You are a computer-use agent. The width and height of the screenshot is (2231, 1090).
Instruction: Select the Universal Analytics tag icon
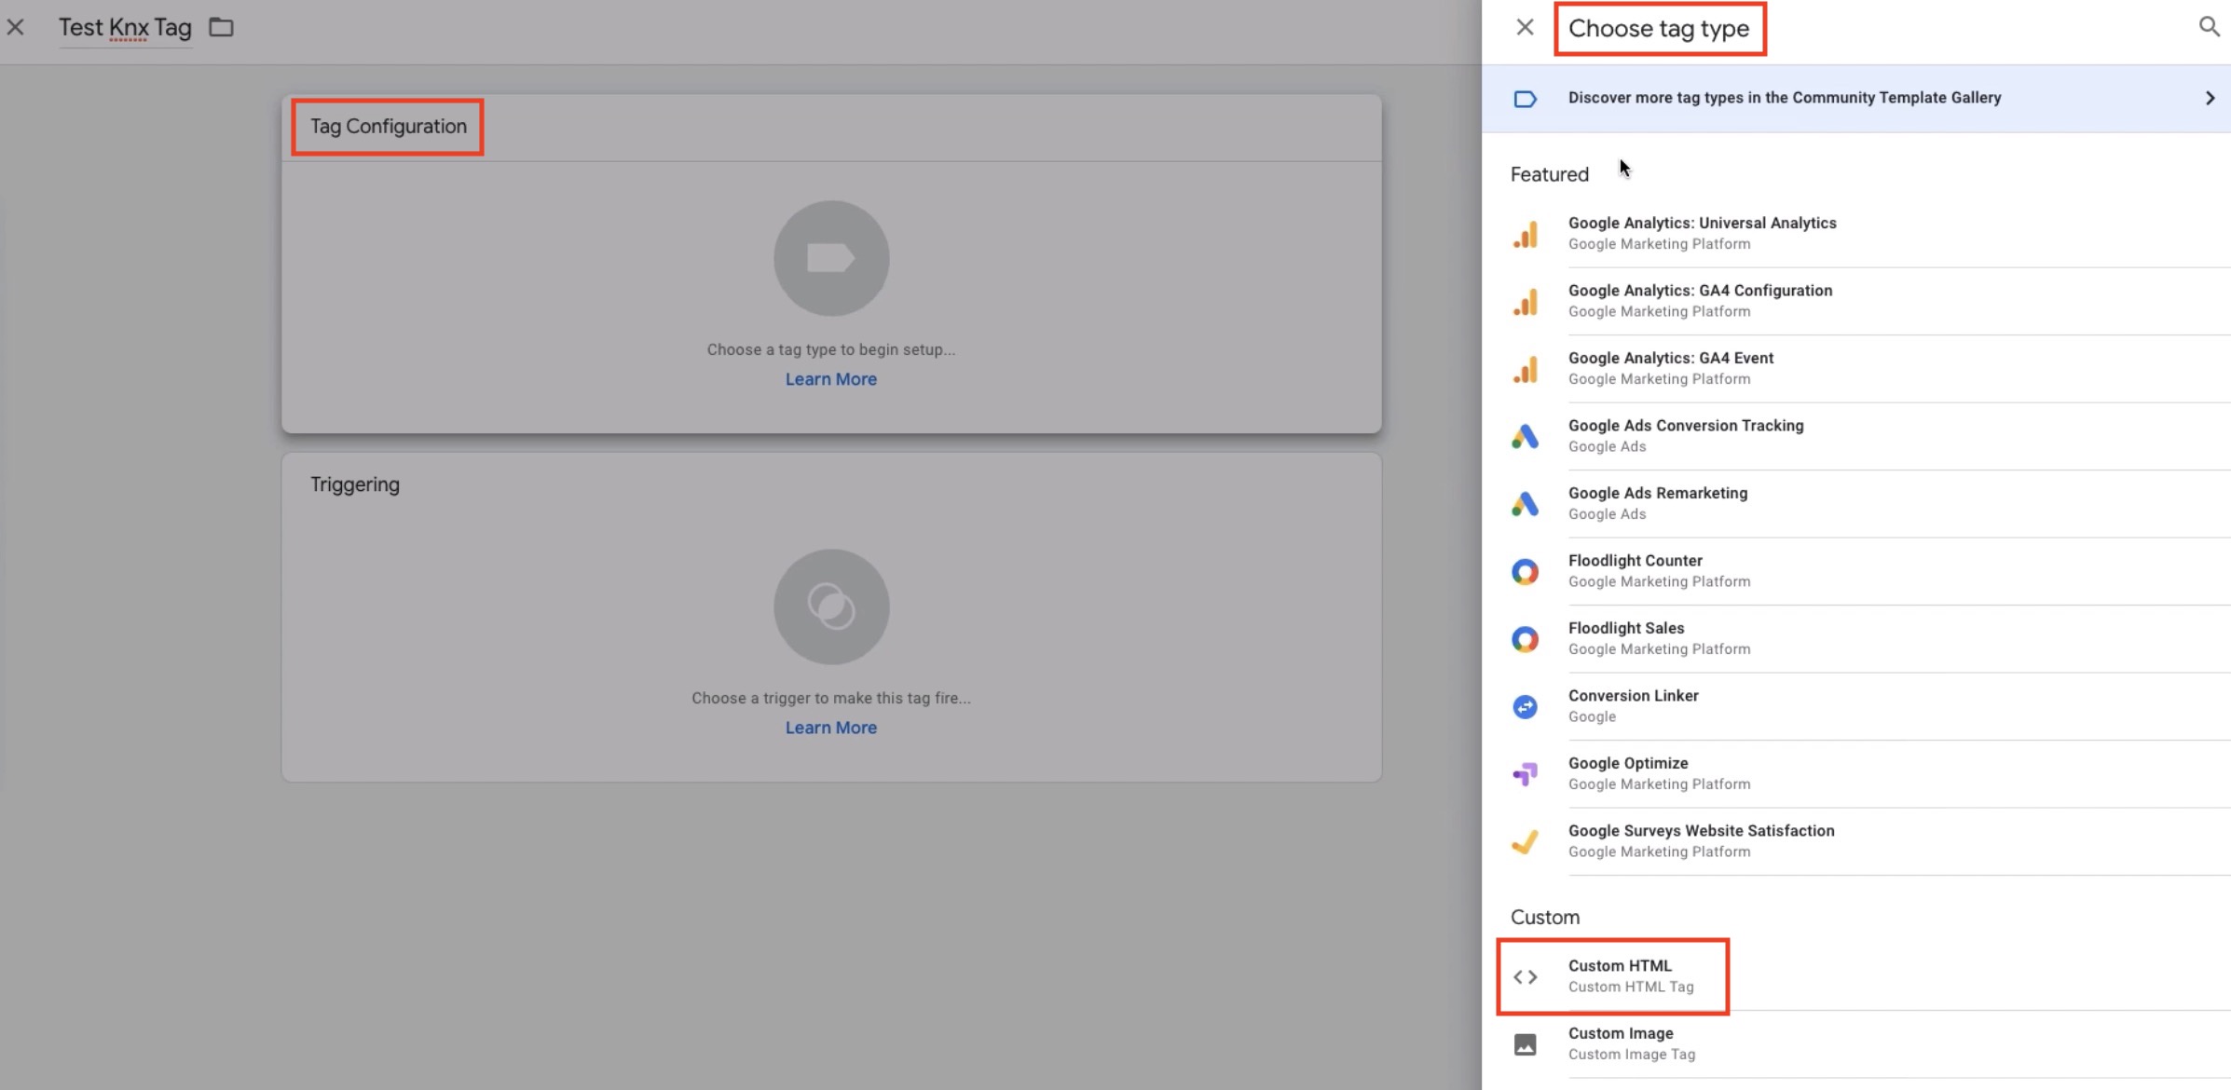[x=1525, y=234]
